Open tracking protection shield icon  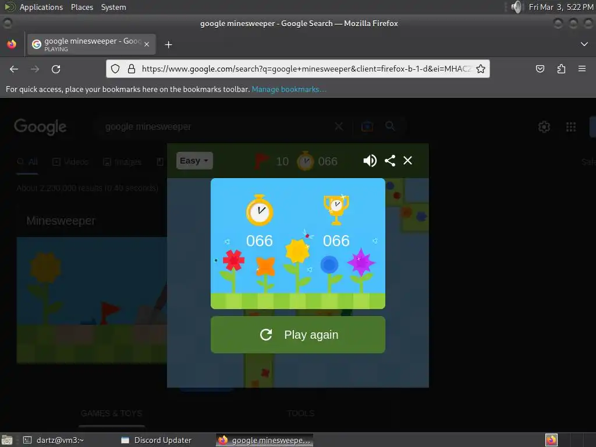[x=115, y=69]
